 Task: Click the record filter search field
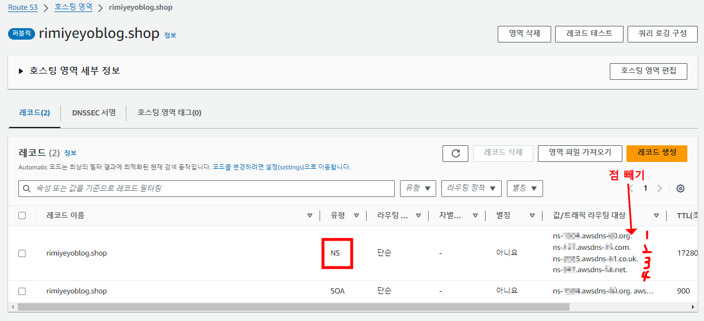pos(206,188)
